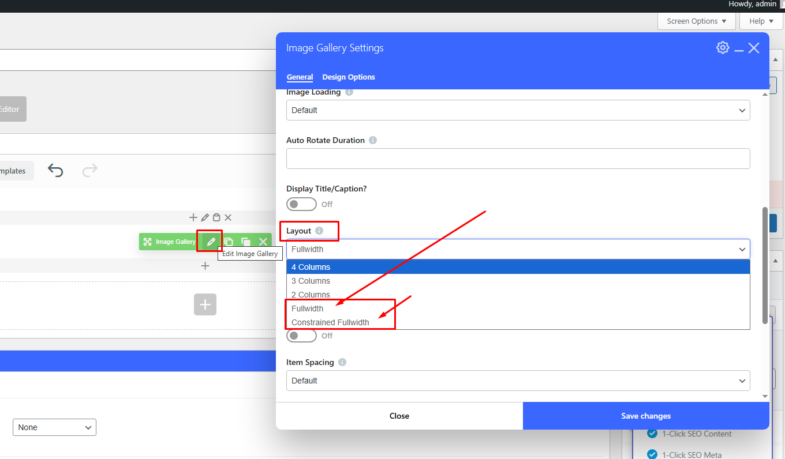This screenshot has width=785, height=459.
Task: Toggle the Display Title/Caption switch
Action: coord(302,204)
